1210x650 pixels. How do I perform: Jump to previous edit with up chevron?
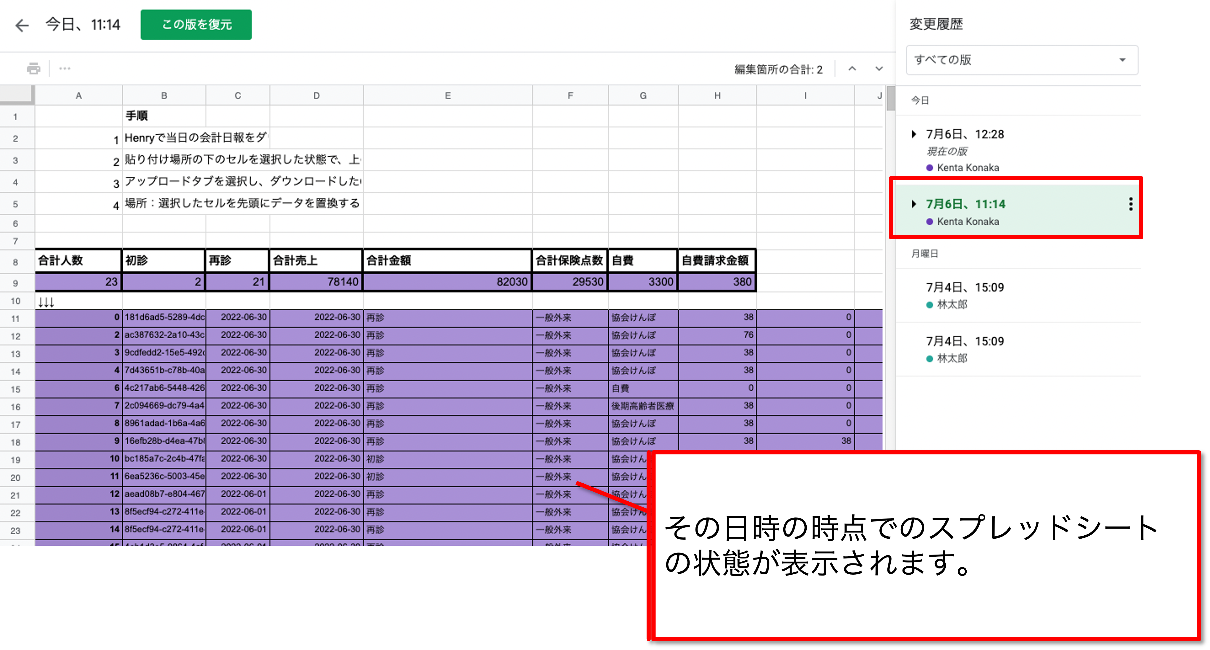coord(852,69)
